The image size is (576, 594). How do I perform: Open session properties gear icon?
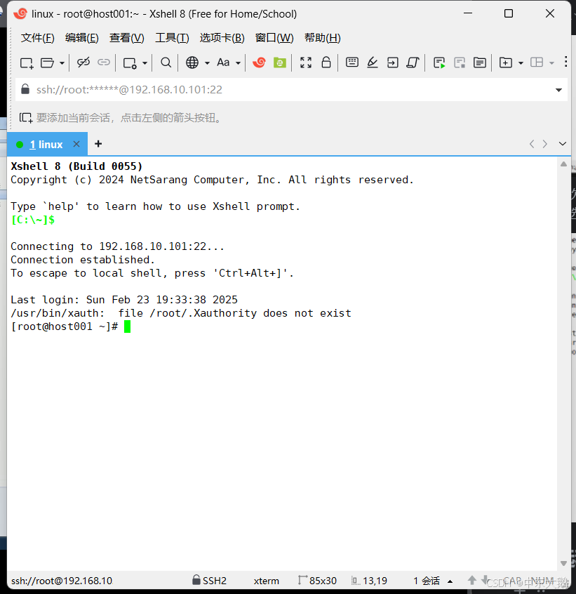(130, 63)
